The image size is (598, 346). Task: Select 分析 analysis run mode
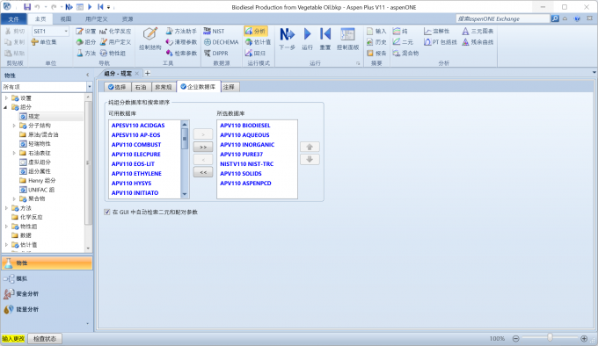pyautogui.click(x=256, y=32)
